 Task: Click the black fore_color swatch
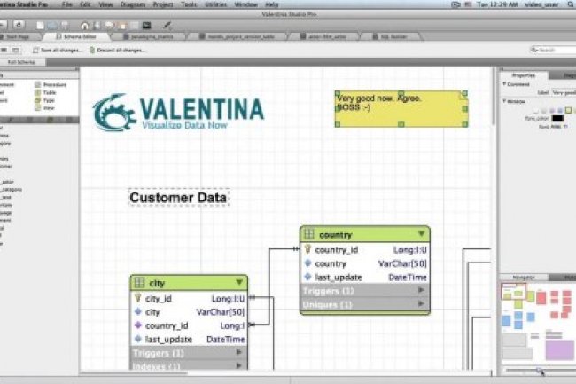(x=557, y=117)
